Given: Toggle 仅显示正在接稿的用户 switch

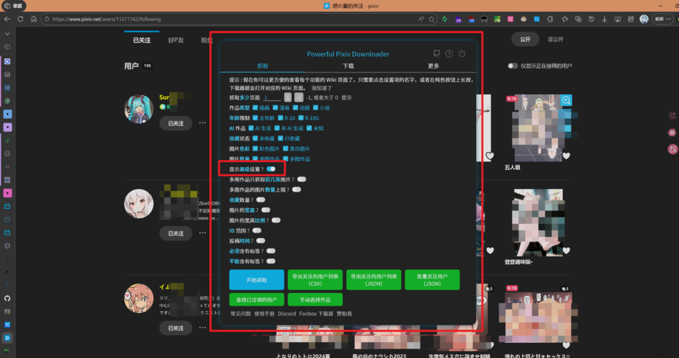Looking at the screenshot, I should (513, 66).
